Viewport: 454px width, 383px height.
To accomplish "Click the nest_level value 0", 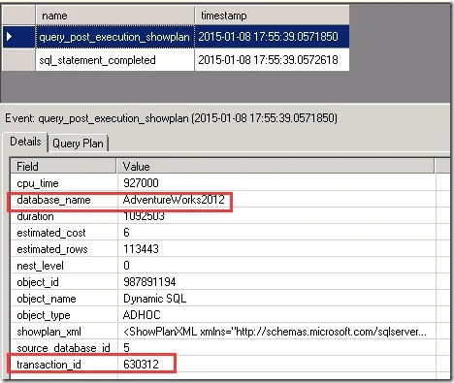I will 126,266.
